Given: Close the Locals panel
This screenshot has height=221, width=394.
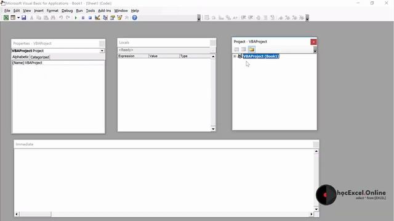Looking at the screenshot, I should tap(212, 42).
